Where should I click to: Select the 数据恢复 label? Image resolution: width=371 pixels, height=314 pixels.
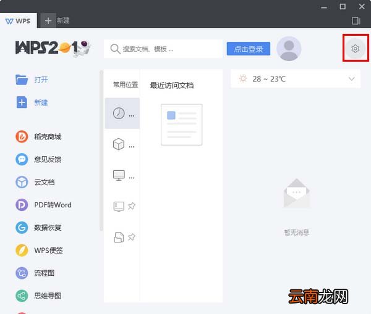pyautogui.click(x=48, y=228)
